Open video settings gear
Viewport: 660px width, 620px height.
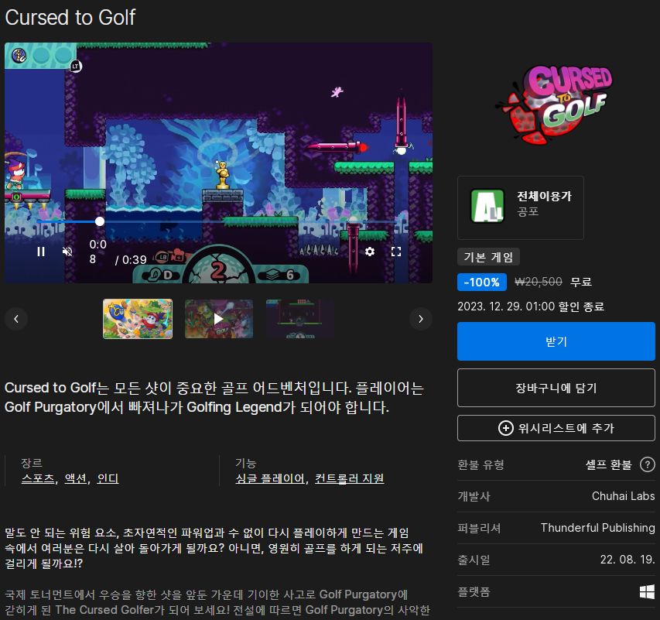pos(370,252)
